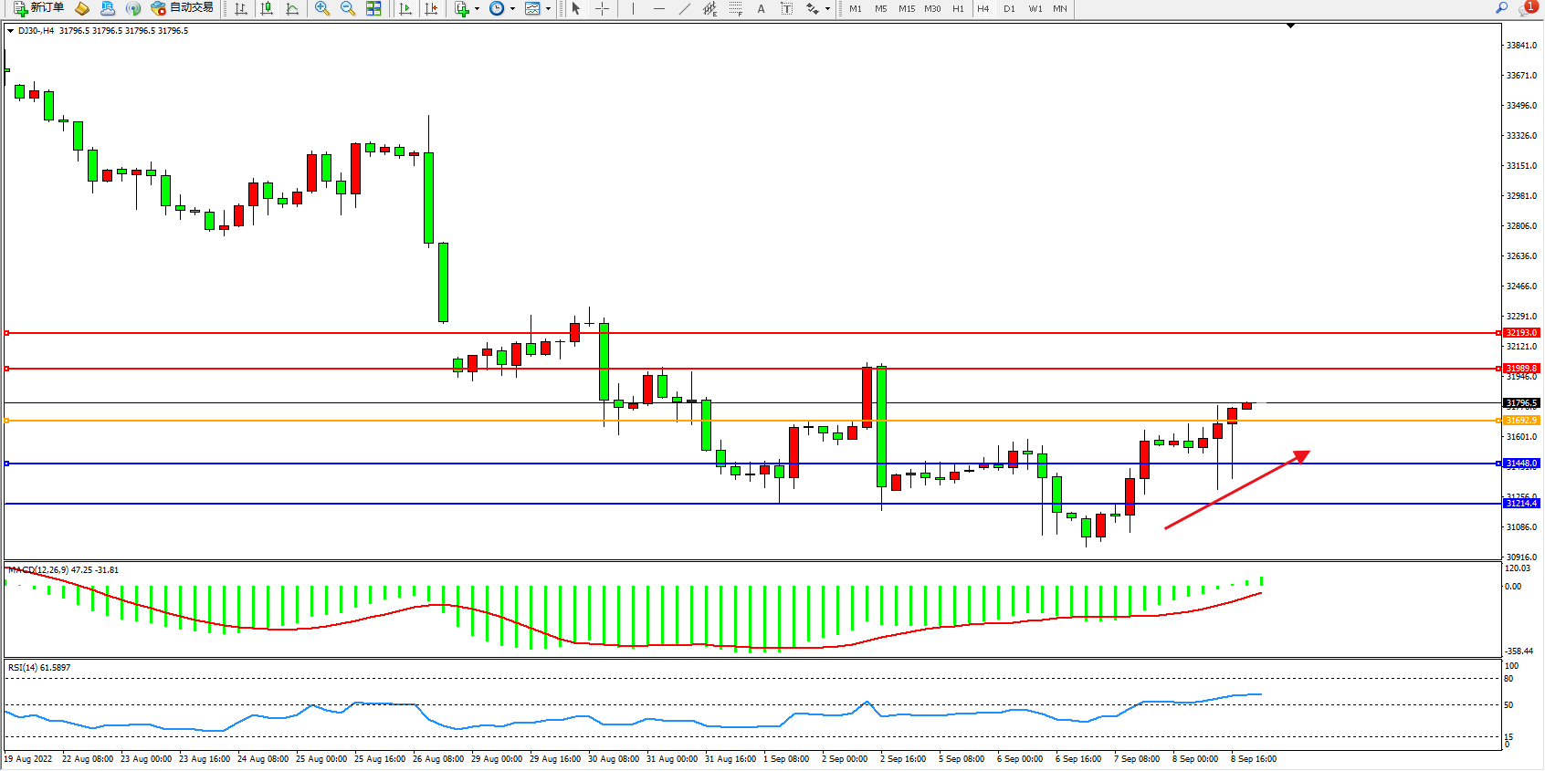Switch to the D1 timeframe
This screenshot has height=771, width=1545.
click(x=1009, y=8)
